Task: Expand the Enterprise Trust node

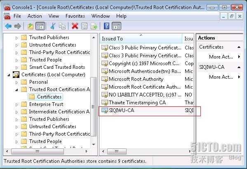Action: [16, 105]
